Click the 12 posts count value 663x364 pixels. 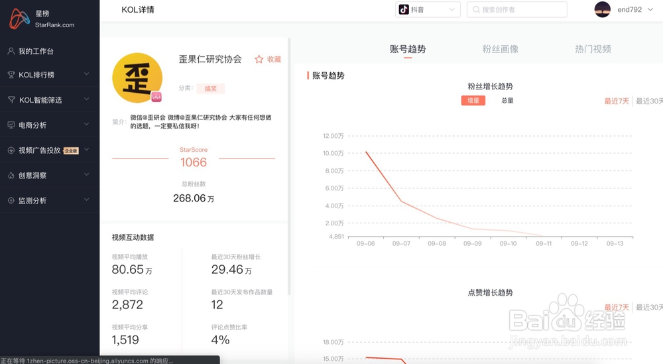(x=217, y=305)
